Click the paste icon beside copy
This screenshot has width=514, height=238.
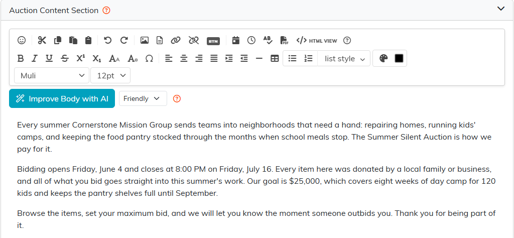(x=73, y=40)
